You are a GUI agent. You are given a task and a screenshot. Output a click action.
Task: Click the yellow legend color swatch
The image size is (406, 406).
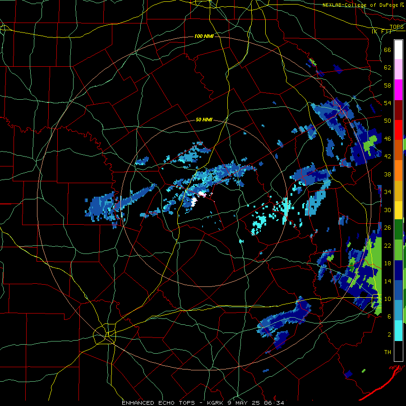pos(398,210)
